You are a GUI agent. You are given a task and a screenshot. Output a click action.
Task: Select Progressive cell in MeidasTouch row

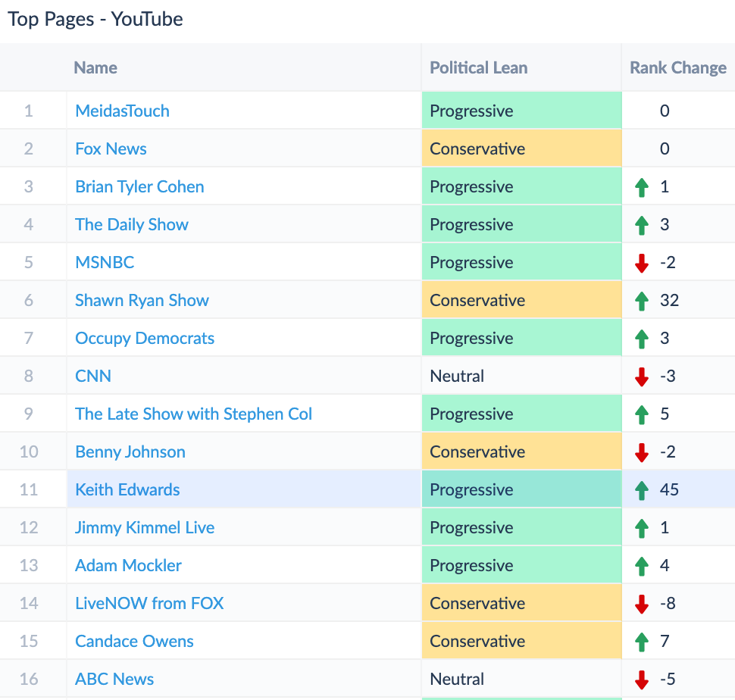click(x=522, y=111)
